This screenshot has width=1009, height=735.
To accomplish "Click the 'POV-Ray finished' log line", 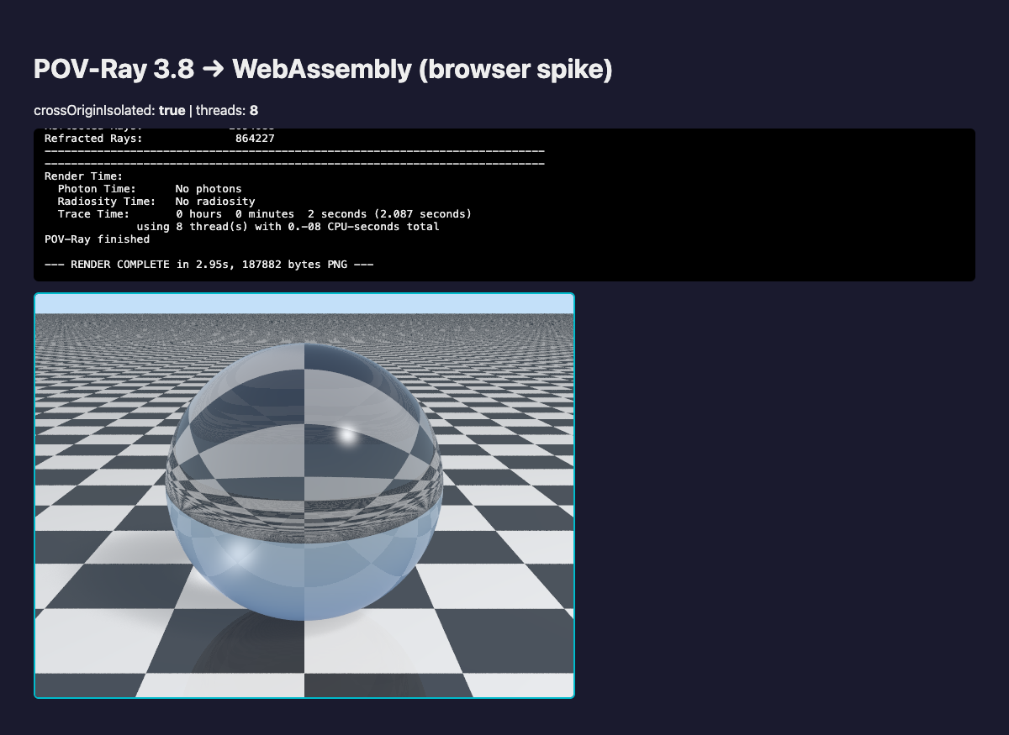I will click(x=98, y=239).
